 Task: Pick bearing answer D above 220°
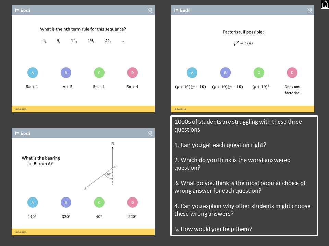coord(132,202)
